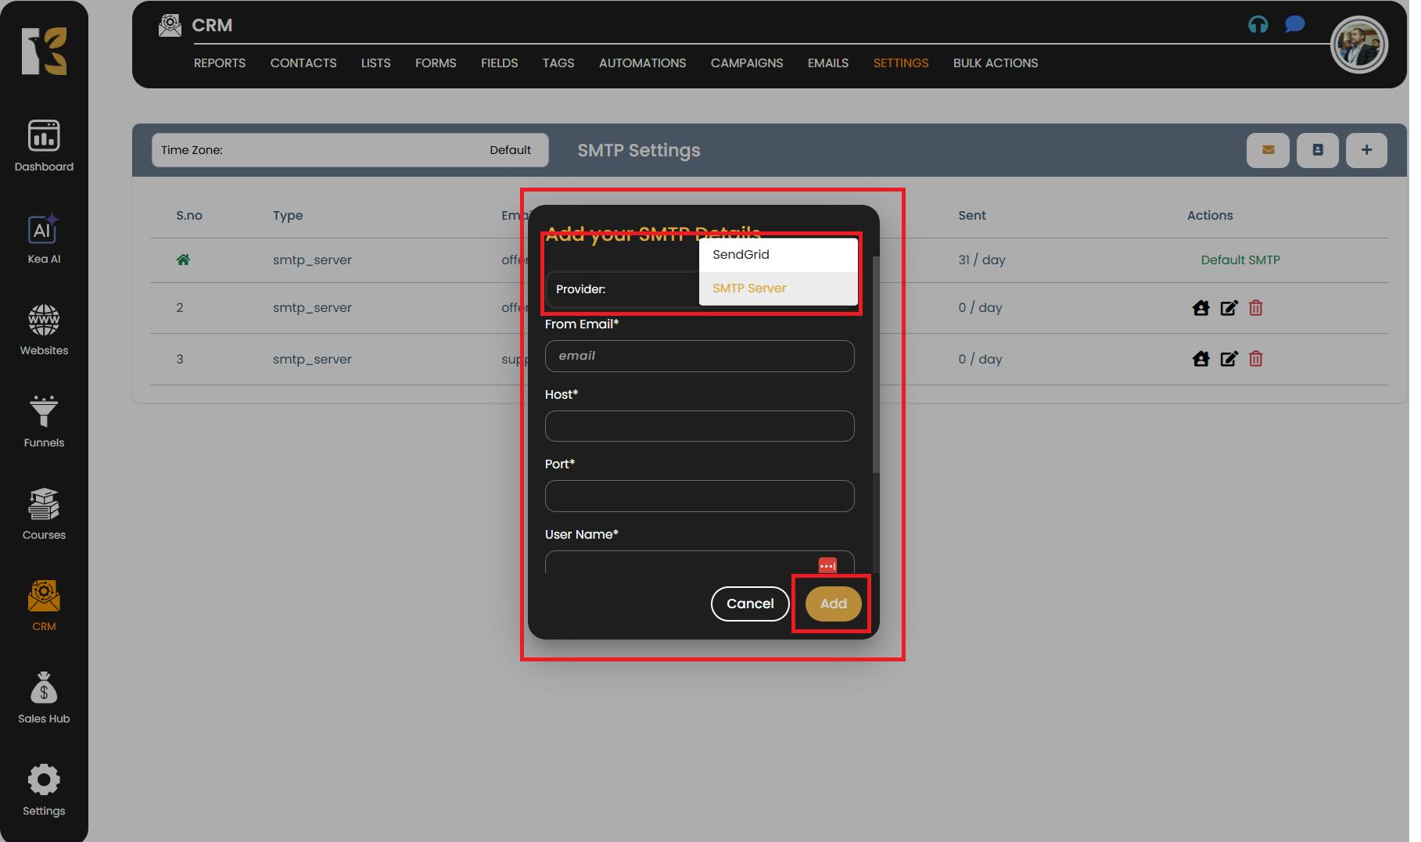
Task: Click the headset support icon
Action: click(1258, 25)
